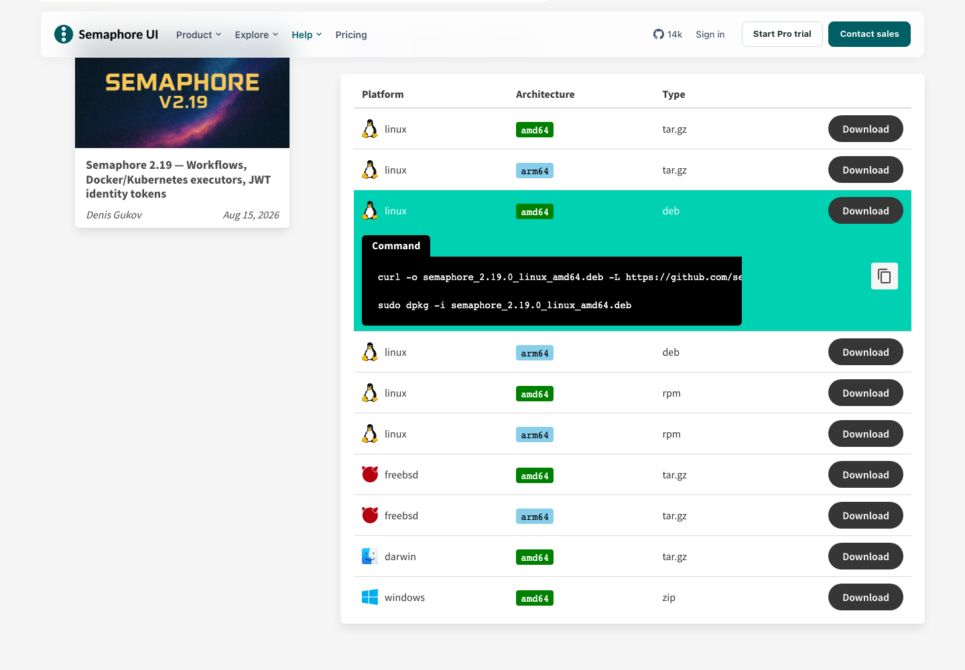Viewport: 965px width, 670px height.
Task: Click the FreeBSD daemon icon in amd64 row
Action: [370, 474]
